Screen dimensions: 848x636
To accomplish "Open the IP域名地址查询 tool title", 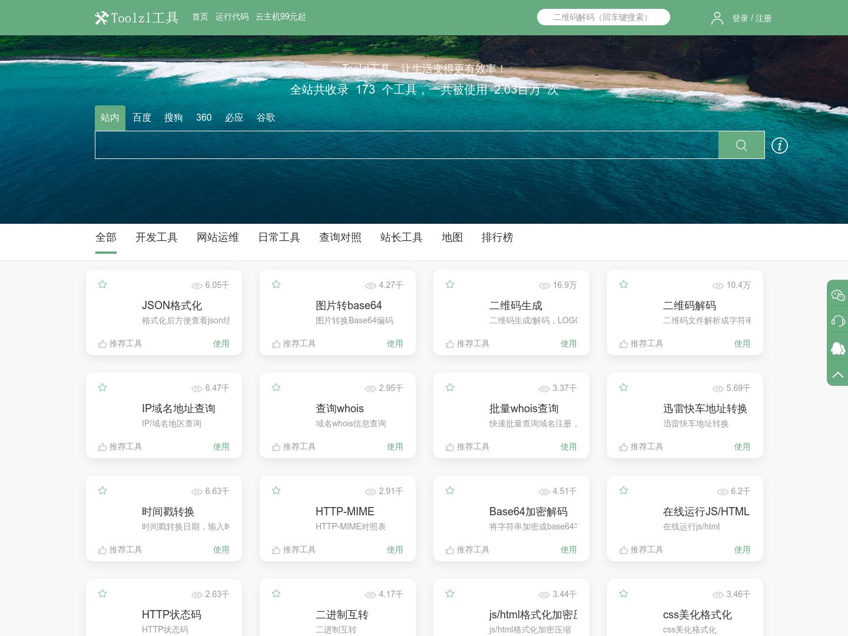I will (178, 409).
